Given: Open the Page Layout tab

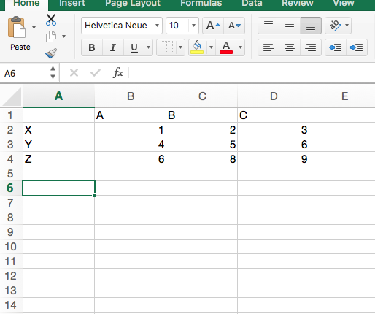Looking at the screenshot, I should (133, 3).
